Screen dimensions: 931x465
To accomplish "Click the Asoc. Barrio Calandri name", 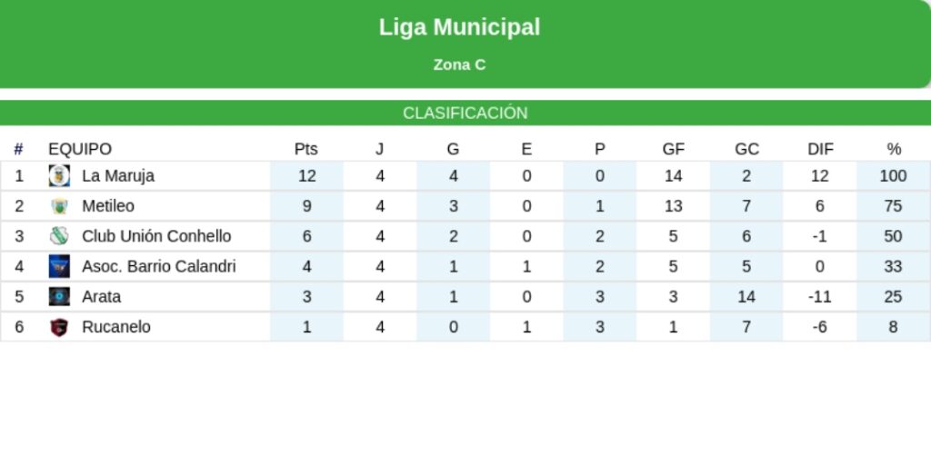I will coord(159,266).
